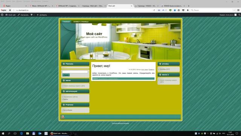Viewport: 241px width, 136px height.
Task: Click the Яндекс logo button
Action: pyautogui.click(x=4, y=10)
